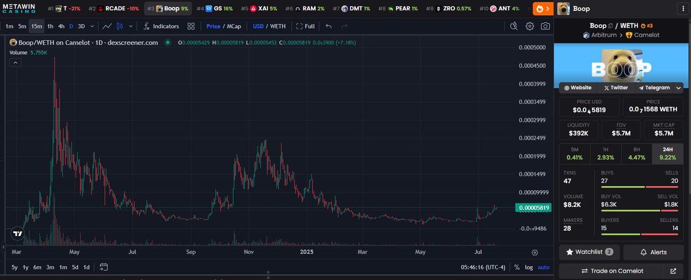Select the 1d date range

click(86, 267)
